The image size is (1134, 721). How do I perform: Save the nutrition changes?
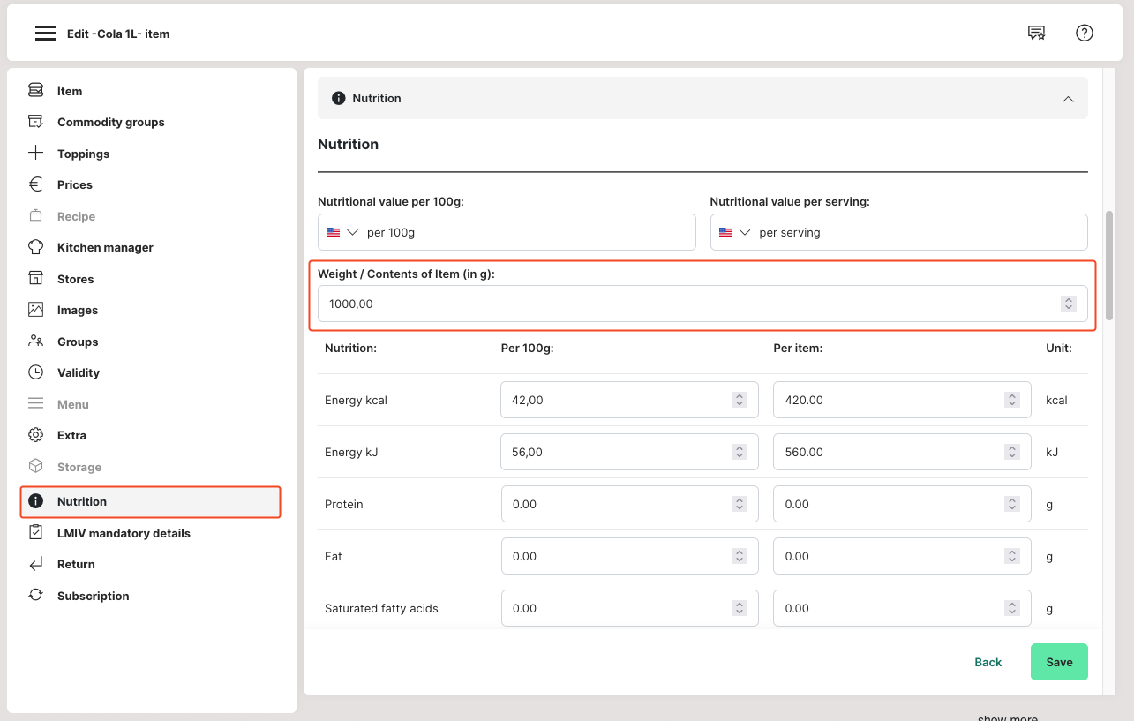pos(1059,662)
